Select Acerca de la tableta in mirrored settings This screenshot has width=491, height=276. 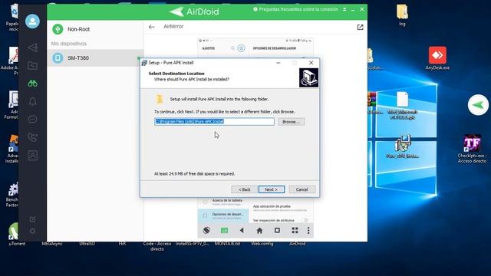[223, 202]
